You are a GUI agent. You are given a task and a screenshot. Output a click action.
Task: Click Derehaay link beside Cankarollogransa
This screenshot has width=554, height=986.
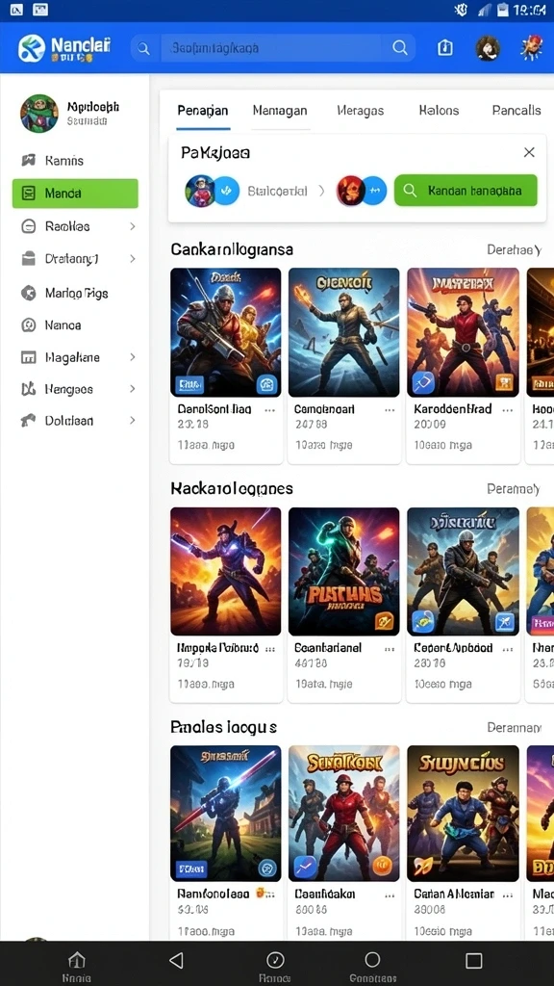click(x=515, y=250)
